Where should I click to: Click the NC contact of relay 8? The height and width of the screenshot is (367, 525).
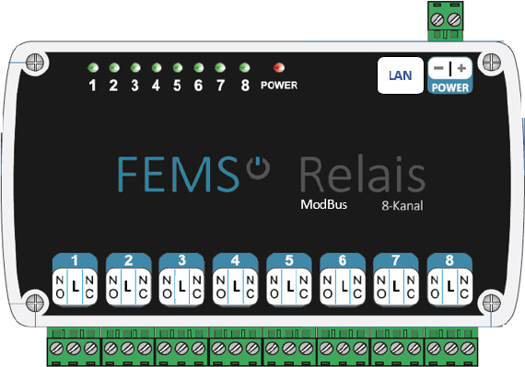[464, 287]
